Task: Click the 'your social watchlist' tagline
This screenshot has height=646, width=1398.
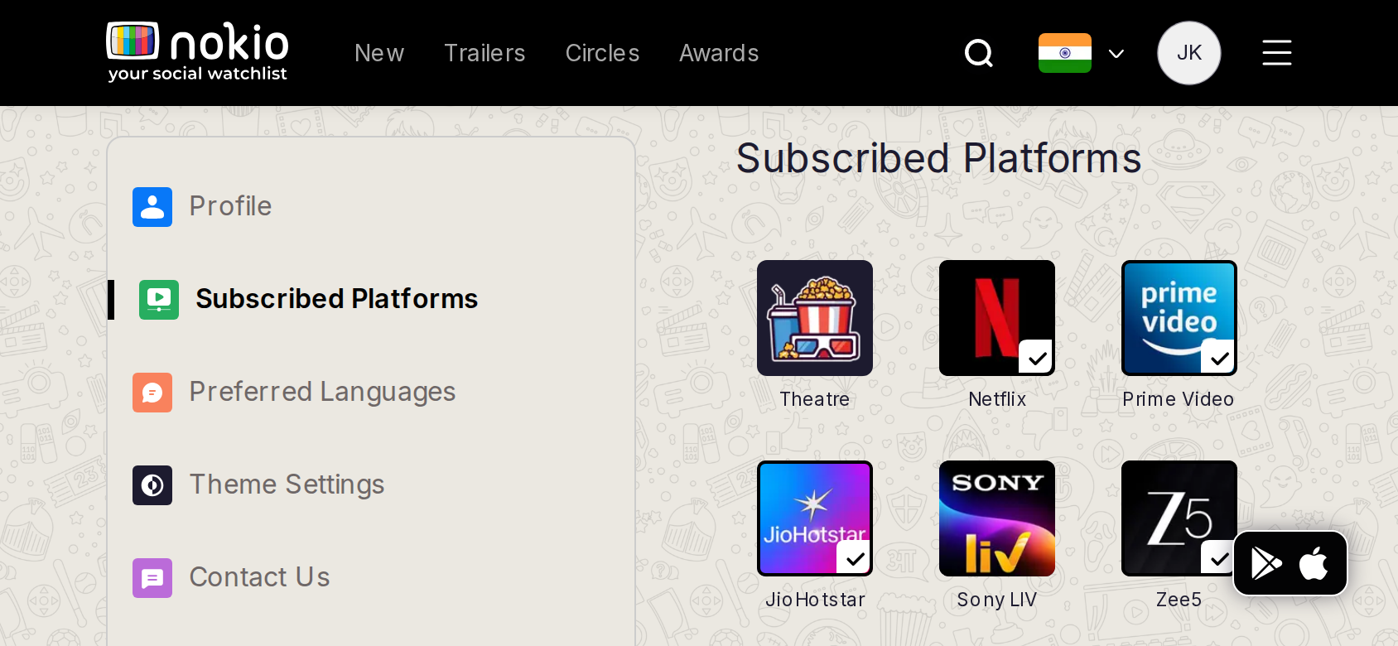Action: (197, 74)
